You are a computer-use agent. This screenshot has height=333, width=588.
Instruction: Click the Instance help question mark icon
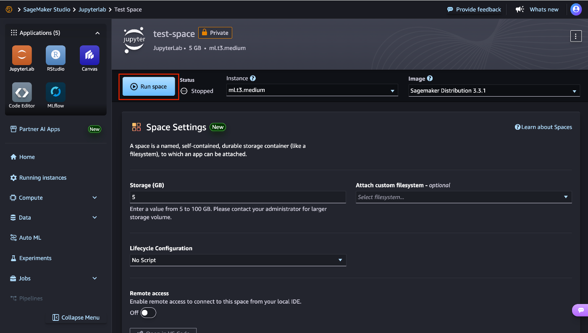coord(253,78)
